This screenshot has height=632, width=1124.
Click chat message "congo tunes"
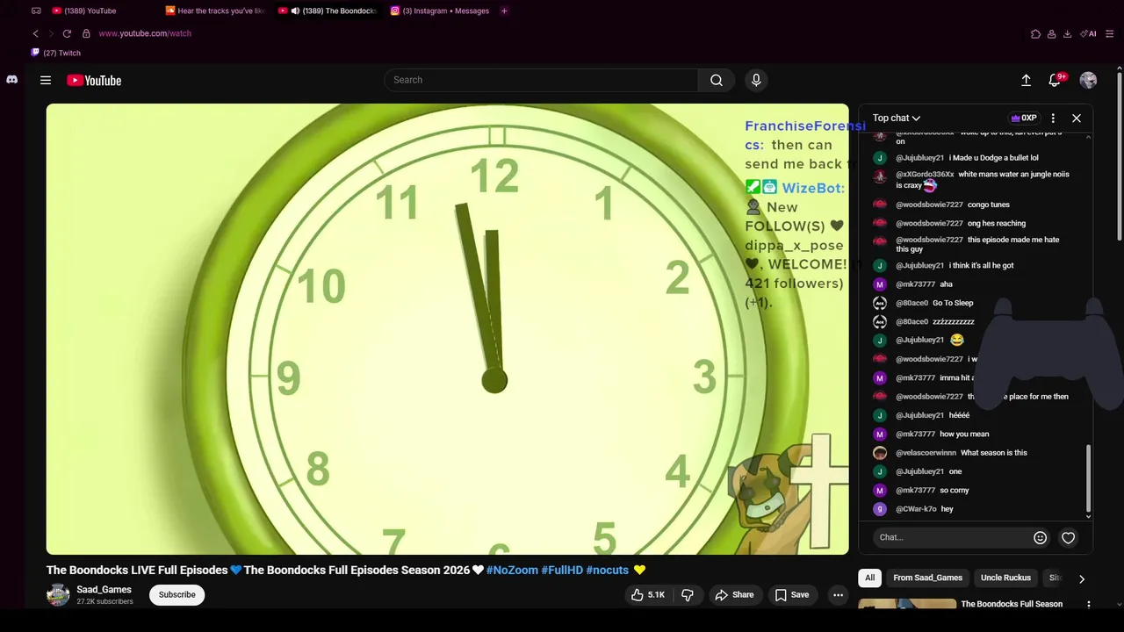(x=989, y=205)
